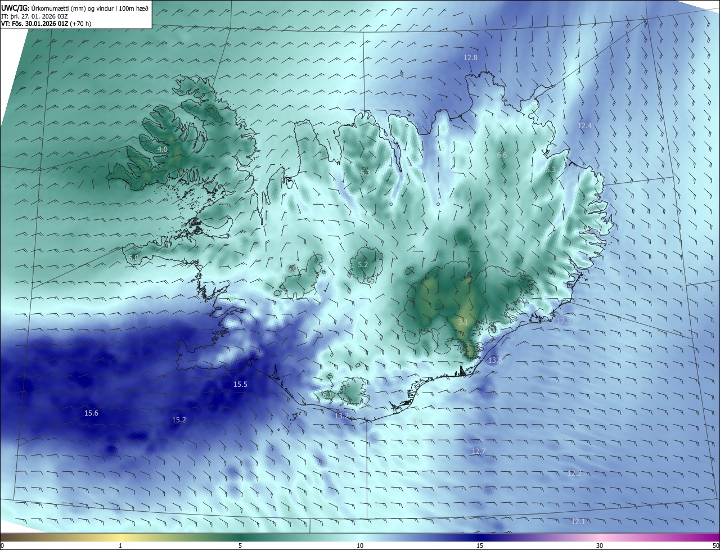Click the 15 tick on the color scale

(480, 546)
